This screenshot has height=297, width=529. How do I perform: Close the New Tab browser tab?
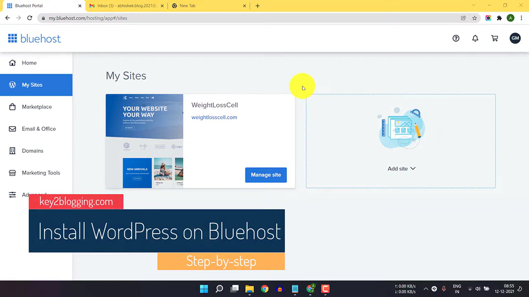point(244,6)
